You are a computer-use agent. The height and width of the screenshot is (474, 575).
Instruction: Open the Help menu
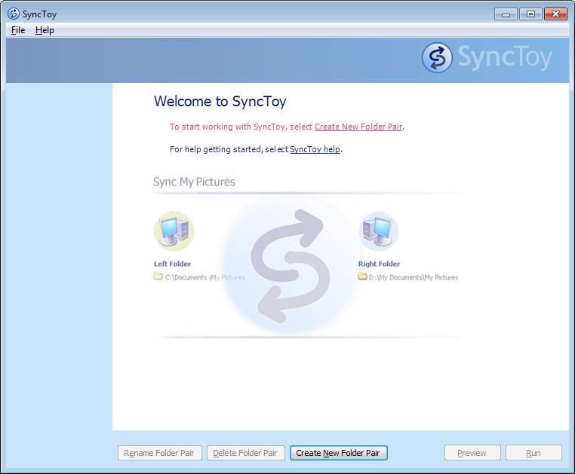click(45, 30)
